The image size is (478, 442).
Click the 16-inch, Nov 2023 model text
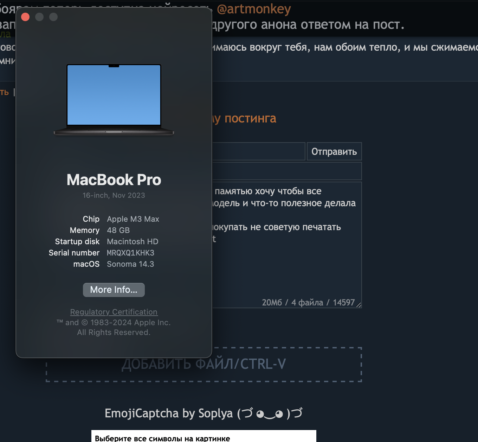(x=114, y=195)
